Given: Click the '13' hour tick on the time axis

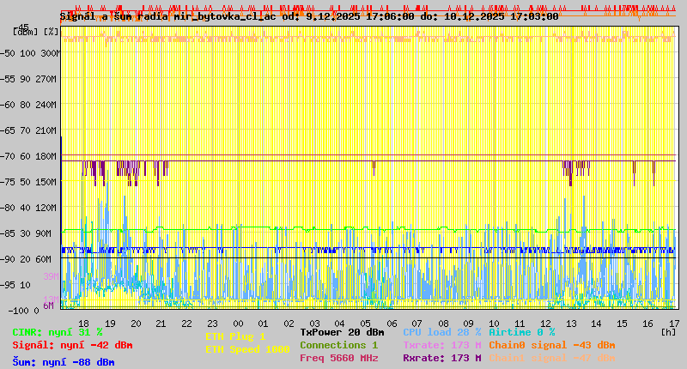Looking at the screenshot, I should (571, 324).
